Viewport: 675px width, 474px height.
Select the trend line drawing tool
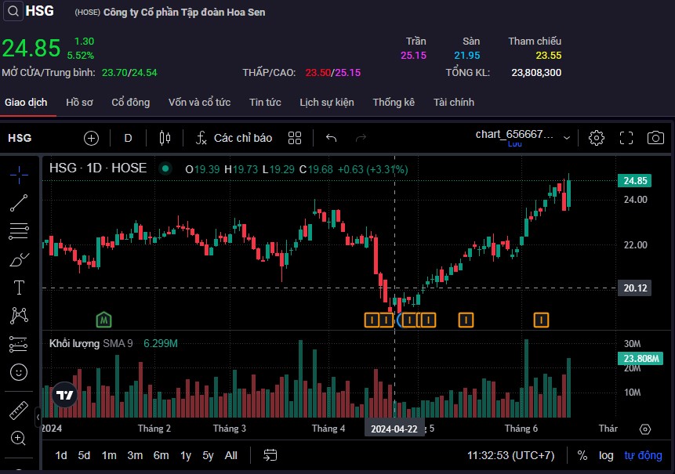19,203
